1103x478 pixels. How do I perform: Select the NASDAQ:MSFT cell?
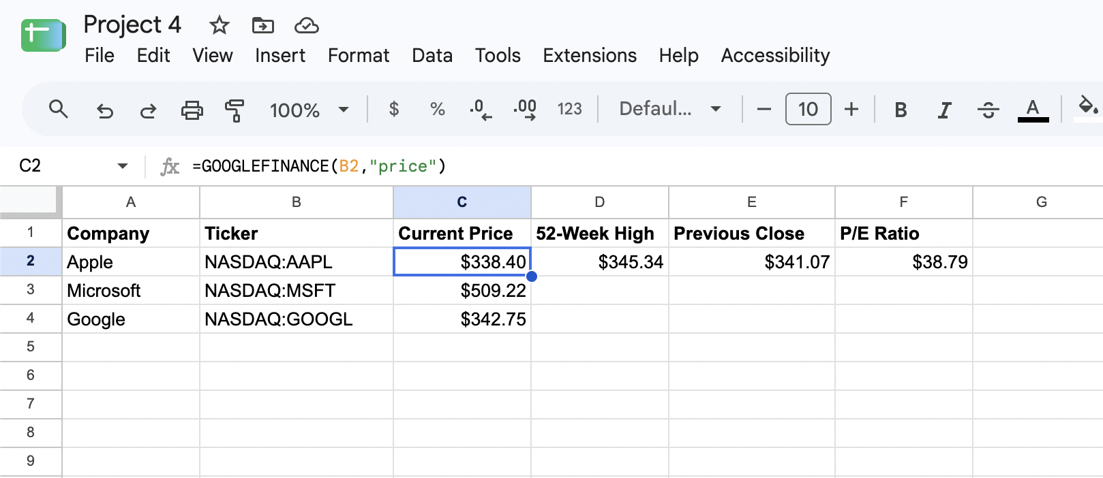click(x=297, y=290)
